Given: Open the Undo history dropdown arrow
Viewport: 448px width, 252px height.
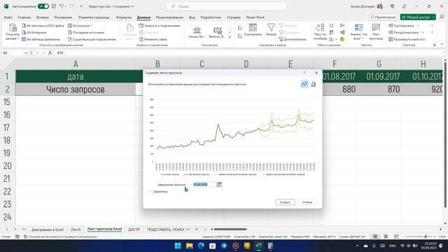Looking at the screenshot, I should tap(66, 6).
